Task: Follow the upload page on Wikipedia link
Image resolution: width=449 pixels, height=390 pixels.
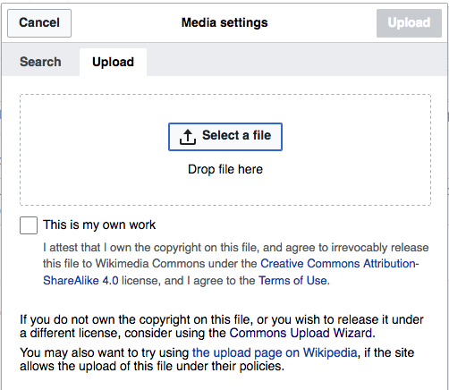Action: click(275, 352)
